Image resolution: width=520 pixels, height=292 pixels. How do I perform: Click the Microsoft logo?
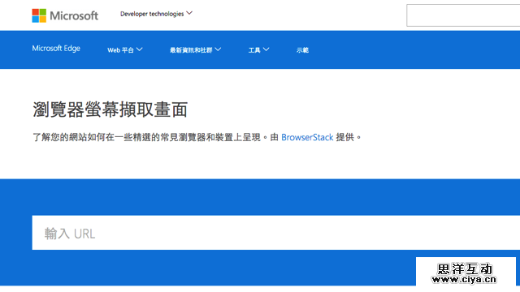point(65,15)
